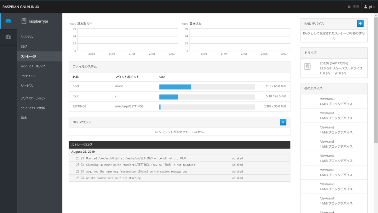Open /dev/ram2 block device
Viewport: 378px width, 213px height.
tap(334, 130)
